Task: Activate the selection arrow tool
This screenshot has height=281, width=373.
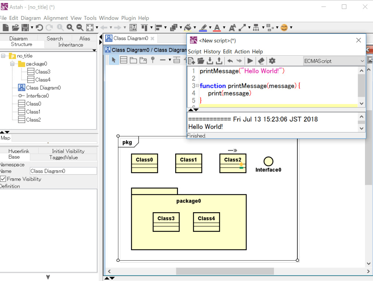Action: [x=114, y=60]
